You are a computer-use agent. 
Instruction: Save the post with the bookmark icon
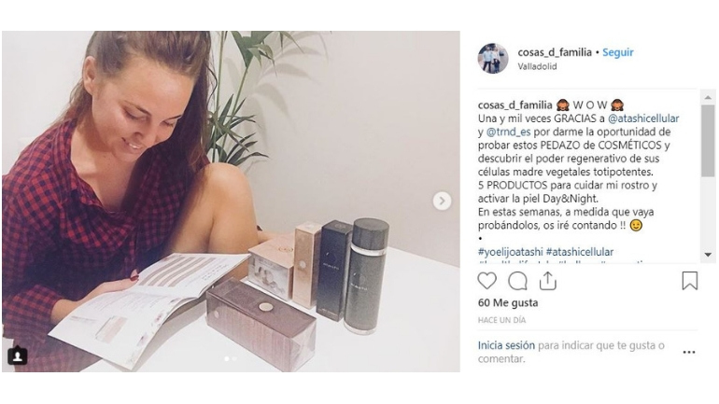[690, 281]
